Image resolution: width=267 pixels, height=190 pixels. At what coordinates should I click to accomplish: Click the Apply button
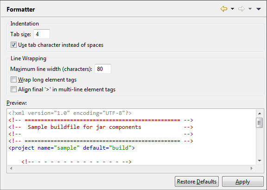(x=243, y=182)
